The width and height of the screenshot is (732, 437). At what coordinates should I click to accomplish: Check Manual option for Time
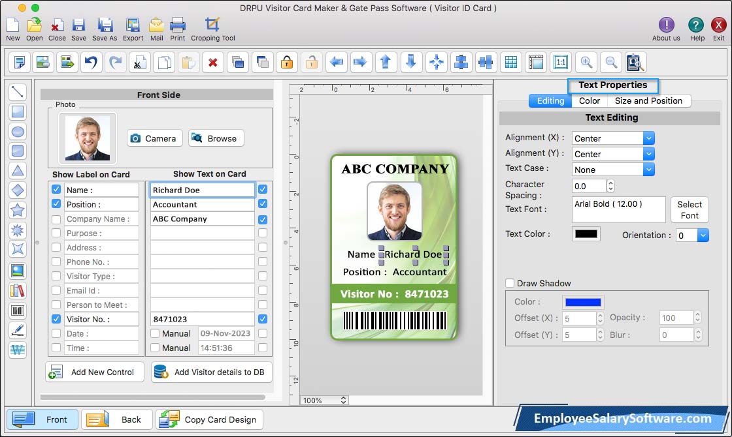tap(155, 348)
